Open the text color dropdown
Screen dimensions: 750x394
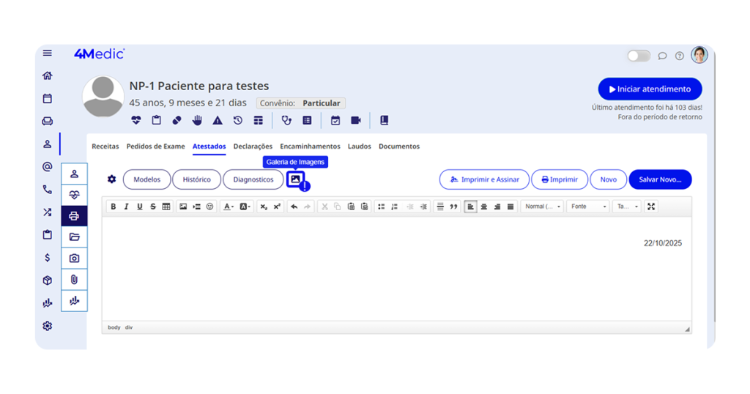click(x=229, y=207)
